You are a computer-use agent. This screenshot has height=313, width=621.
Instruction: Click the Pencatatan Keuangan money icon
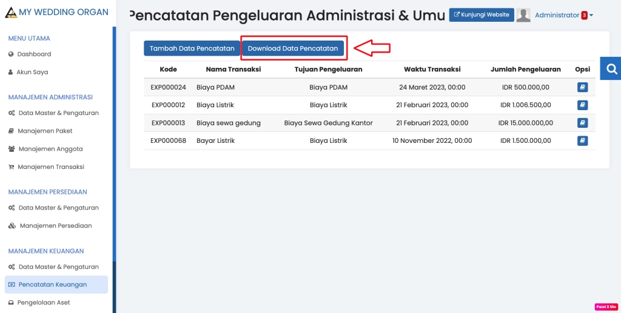pos(12,285)
